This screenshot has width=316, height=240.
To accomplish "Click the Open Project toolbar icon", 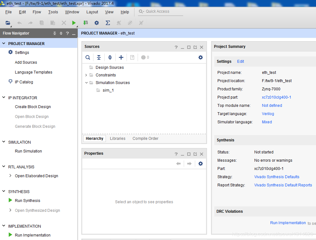I will click(8, 23).
